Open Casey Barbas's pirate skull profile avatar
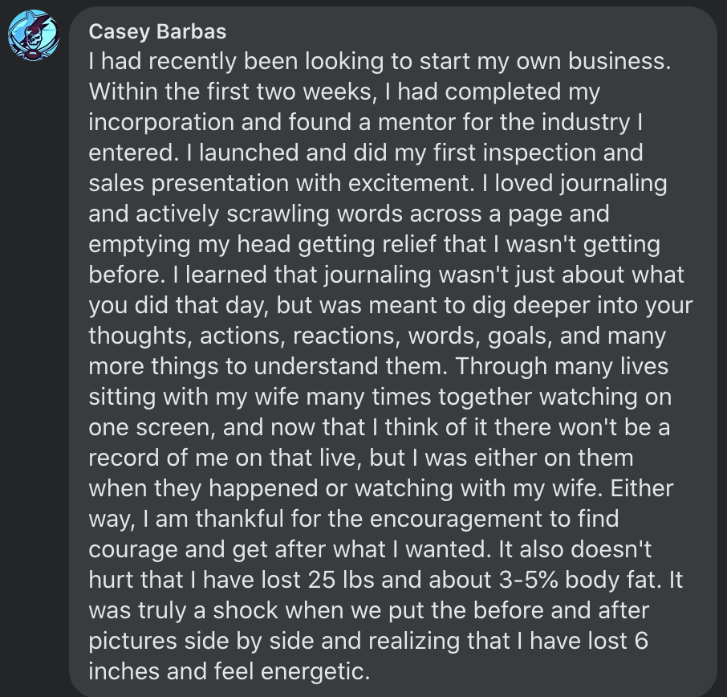Image resolution: width=727 pixels, height=697 pixels. click(x=34, y=35)
